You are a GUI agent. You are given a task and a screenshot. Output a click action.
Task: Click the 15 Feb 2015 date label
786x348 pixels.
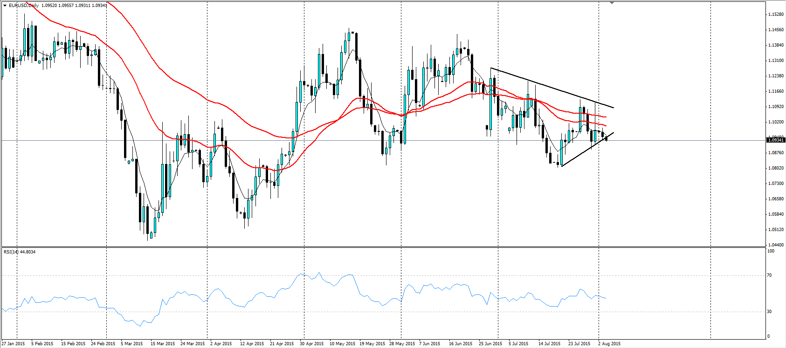[73, 344]
